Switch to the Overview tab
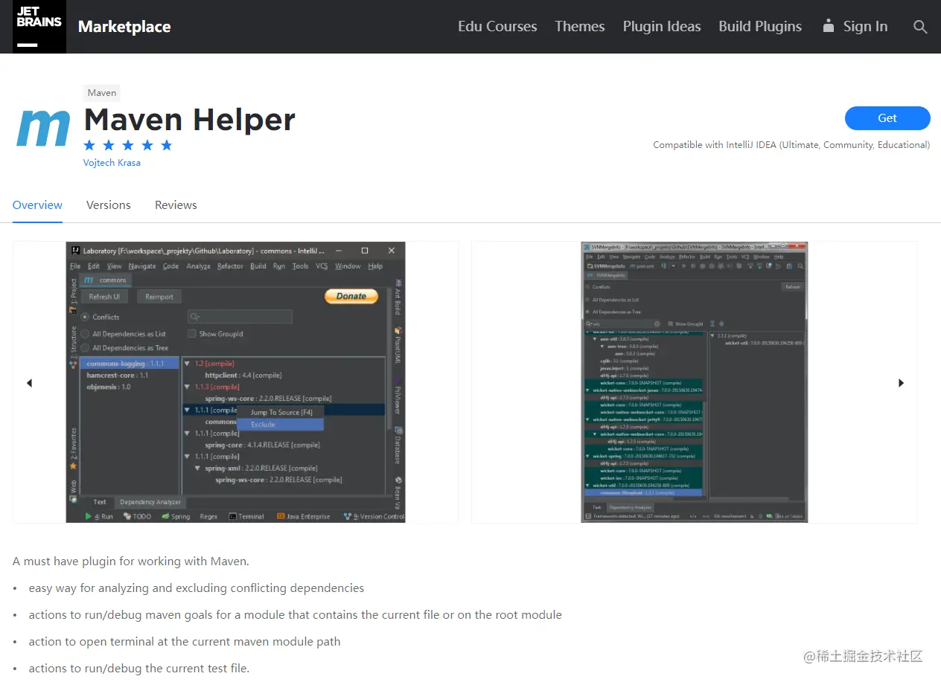Viewport: 941px width, 682px height. tap(37, 205)
